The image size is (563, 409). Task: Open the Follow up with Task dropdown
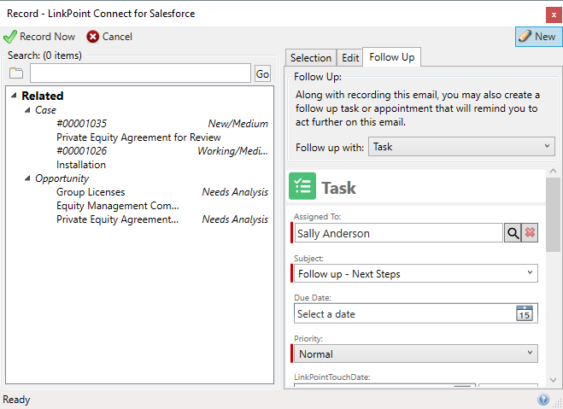[461, 146]
